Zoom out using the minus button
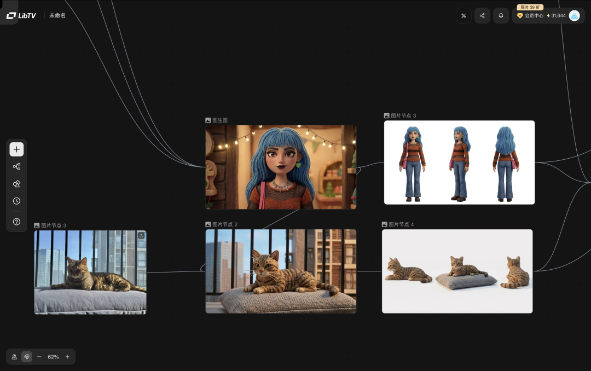Viewport: 591px width, 371px height. [39, 357]
